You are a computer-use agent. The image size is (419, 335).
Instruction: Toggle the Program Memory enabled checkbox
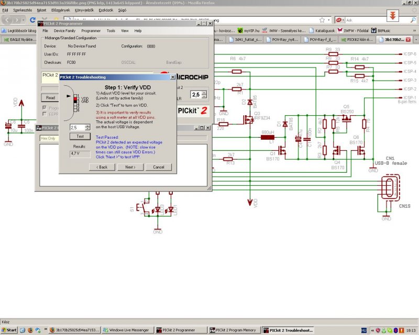point(45,108)
